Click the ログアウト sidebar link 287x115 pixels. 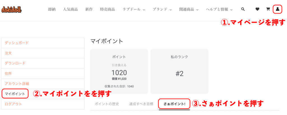(13, 104)
